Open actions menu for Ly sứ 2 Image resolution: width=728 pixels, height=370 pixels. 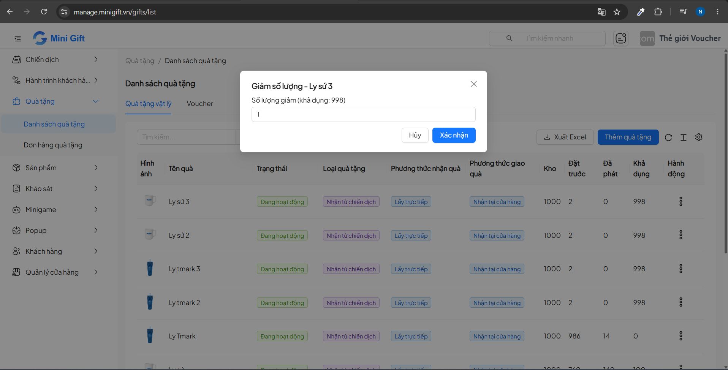[681, 235]
